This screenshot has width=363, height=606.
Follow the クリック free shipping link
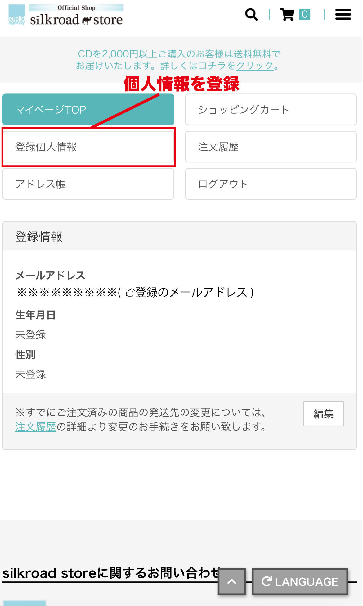255,66
